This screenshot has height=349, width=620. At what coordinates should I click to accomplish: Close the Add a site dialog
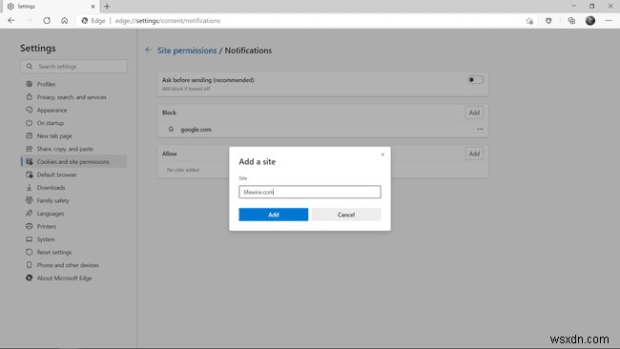point(382,154)
